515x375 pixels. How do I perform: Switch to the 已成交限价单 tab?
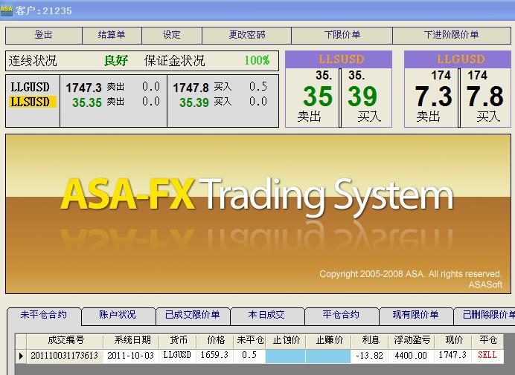[x=193, y=315]
